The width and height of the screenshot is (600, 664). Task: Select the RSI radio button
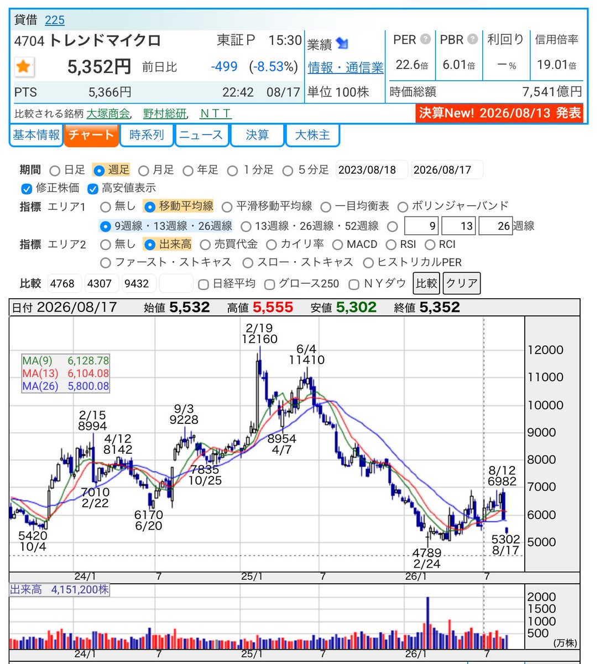click(x=391, y=245)
